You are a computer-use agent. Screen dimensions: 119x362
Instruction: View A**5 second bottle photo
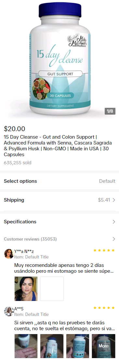coord(52,346)
